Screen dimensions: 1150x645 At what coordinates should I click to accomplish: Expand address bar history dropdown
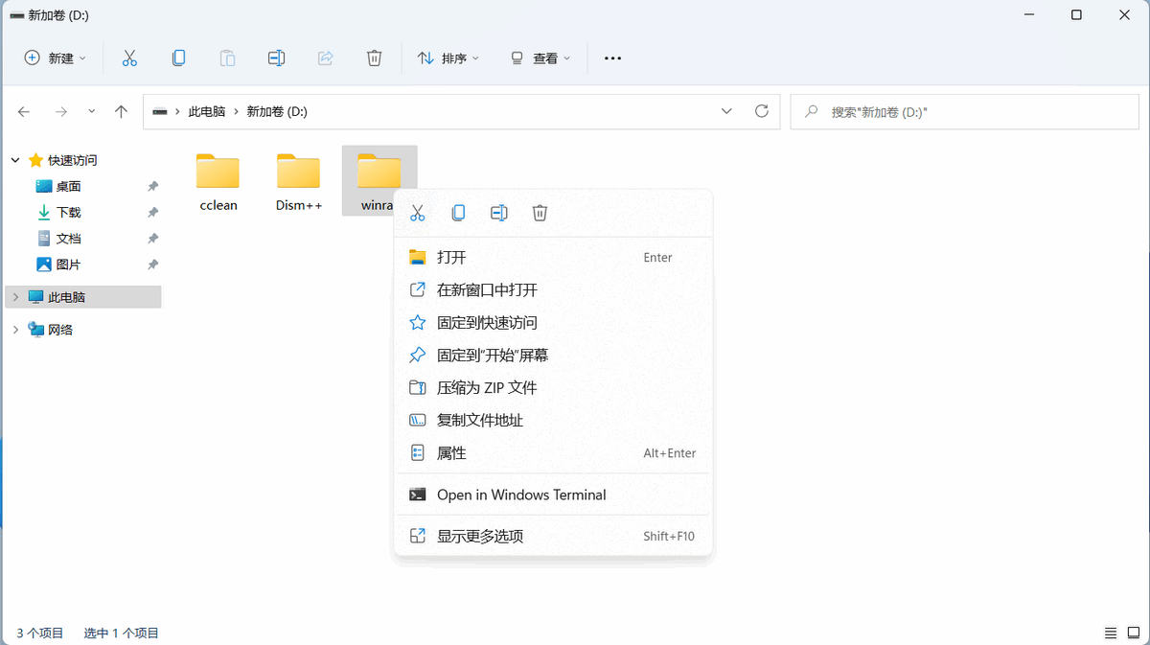pos(727,111)
